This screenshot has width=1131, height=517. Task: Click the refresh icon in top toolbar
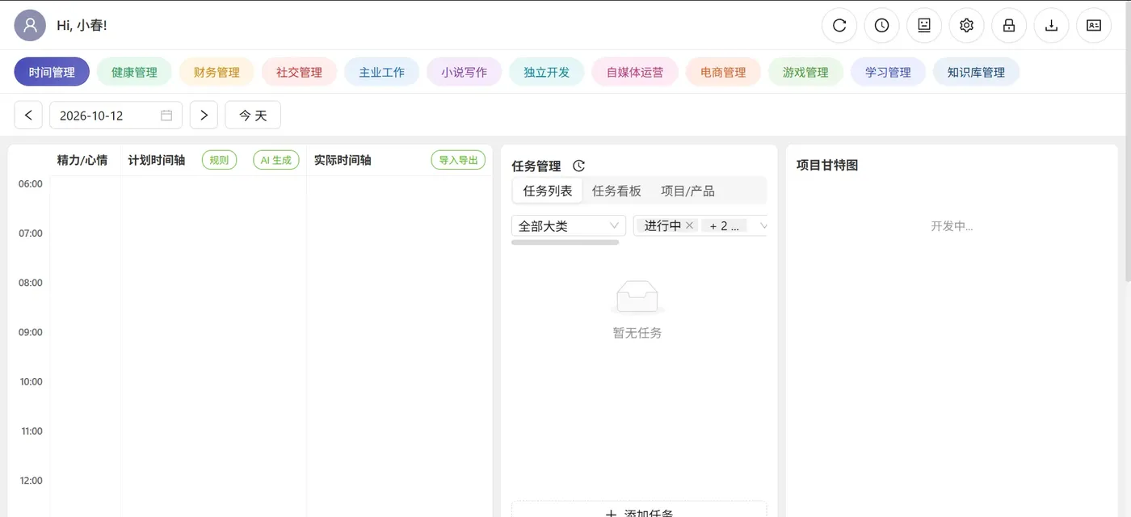click(839, 25)
